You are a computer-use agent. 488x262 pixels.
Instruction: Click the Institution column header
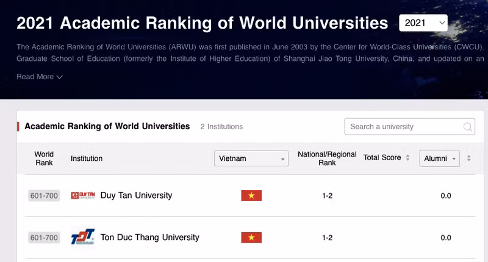87,158
